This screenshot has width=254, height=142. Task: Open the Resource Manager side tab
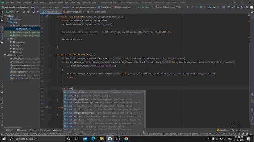point(2,34)
